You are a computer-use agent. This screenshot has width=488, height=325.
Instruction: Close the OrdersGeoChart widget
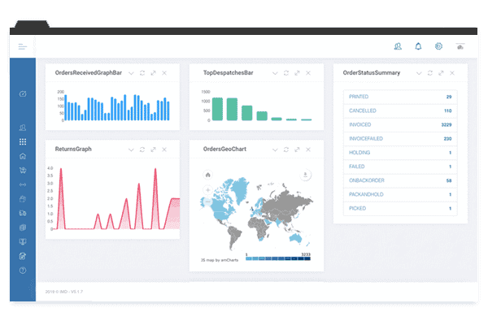point(308,149)
